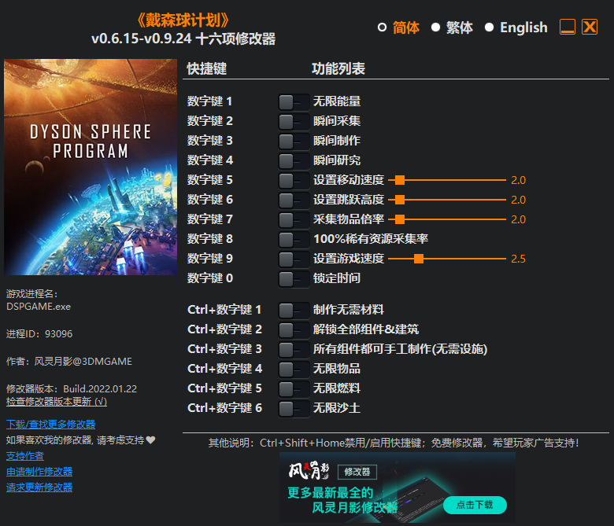Click jump height slider handle
Viewport: 614px width, 526px height.
[x=400, y=200]
